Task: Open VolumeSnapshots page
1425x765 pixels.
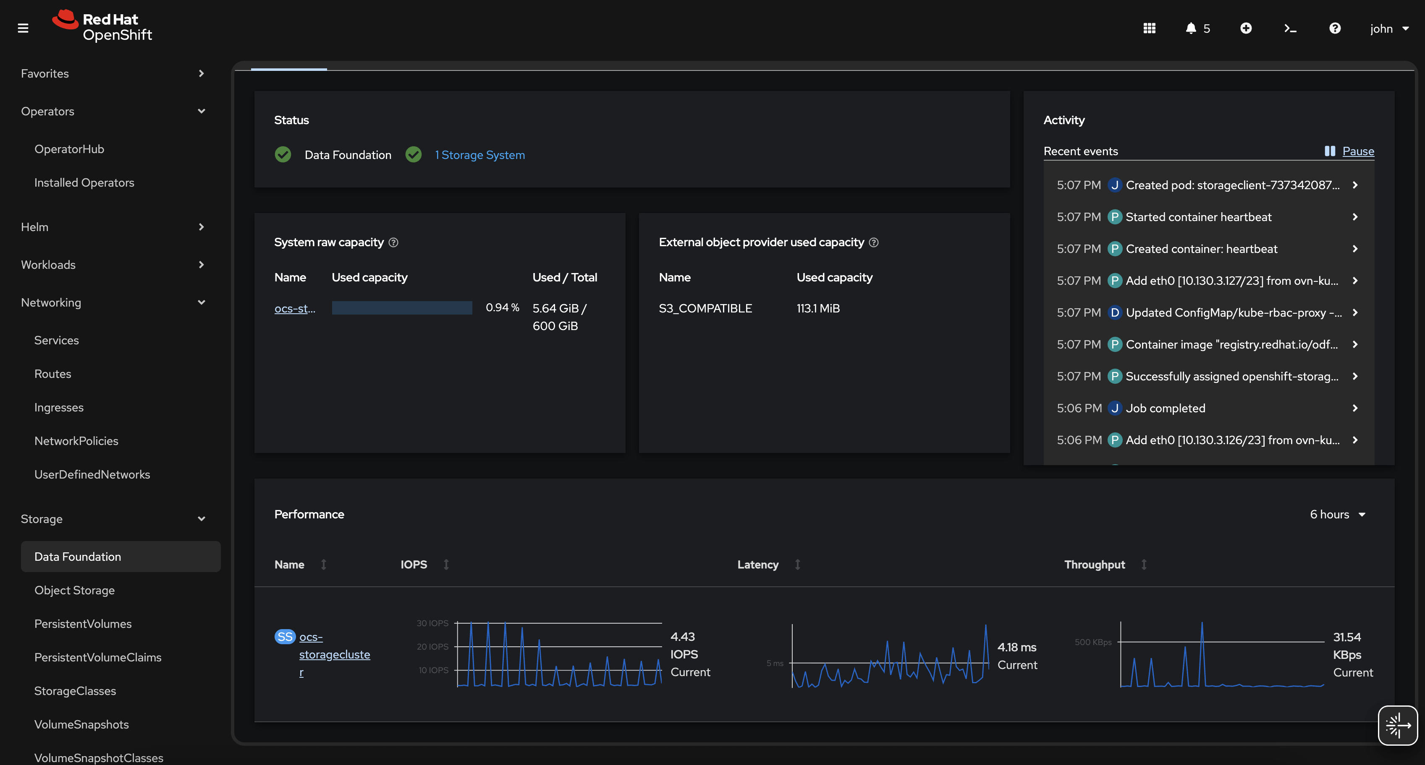Action: coord(81,724)
